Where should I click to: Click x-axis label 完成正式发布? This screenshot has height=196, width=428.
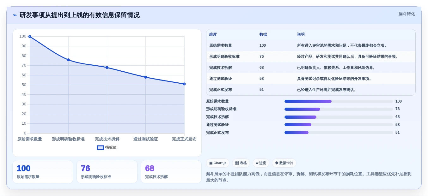tap(184, 139)
